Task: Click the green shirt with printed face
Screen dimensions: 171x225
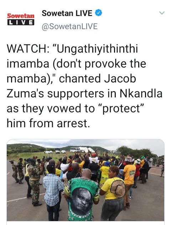Action: (x=81, y=199)
